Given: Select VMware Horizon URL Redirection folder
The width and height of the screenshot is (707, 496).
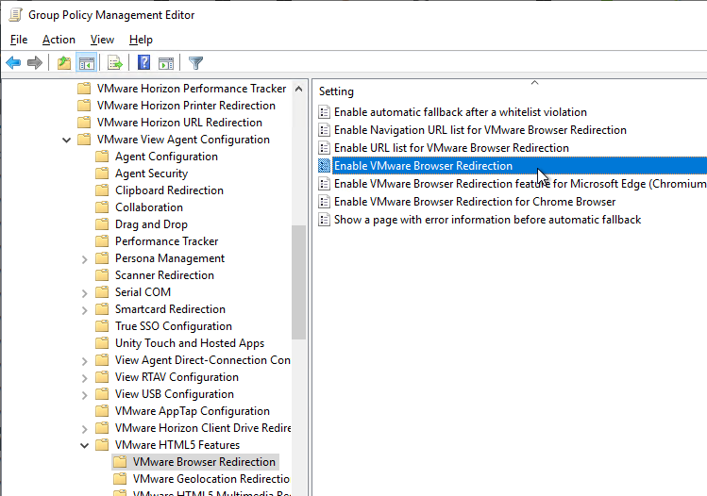Looking at the screenshot, I should point(179,123).
